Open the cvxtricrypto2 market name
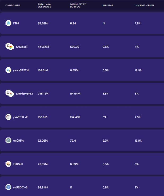Viewport: 164px width, 196px height. 24,94
